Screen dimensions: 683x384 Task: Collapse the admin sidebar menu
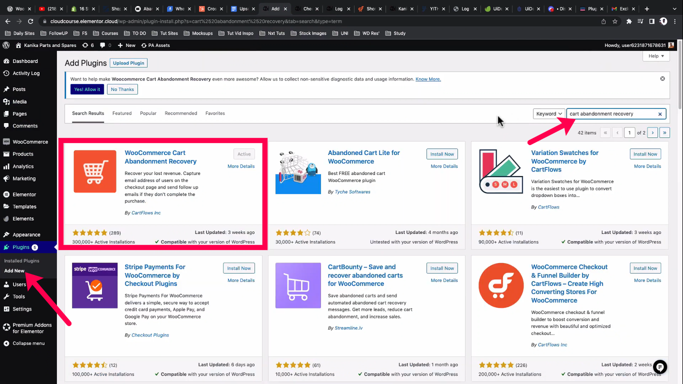[x=28, y=343]
